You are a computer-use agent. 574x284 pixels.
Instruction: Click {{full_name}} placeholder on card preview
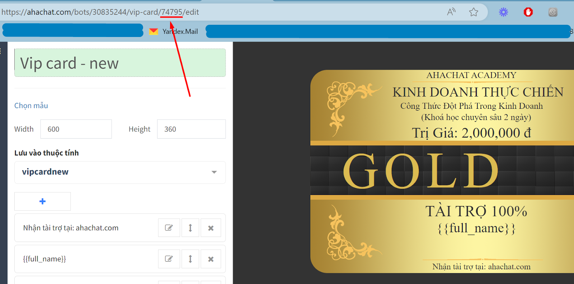[476, 228]
